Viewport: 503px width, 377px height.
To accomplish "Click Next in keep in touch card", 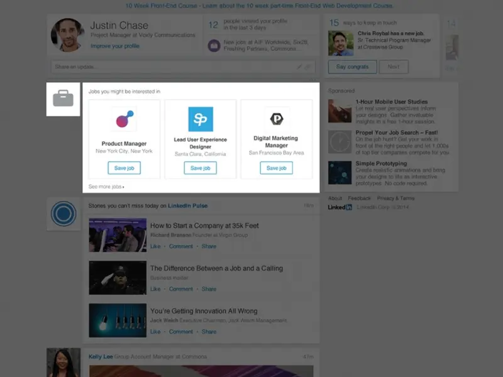I will [394, 67].
